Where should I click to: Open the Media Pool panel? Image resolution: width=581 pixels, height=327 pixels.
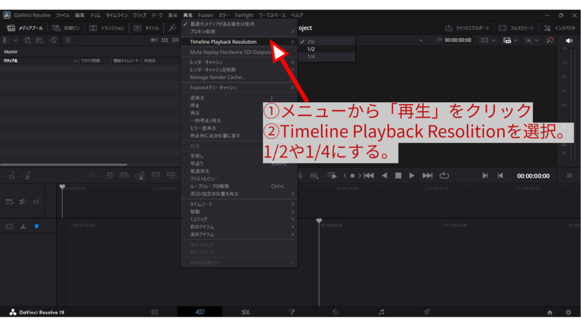coord(25,28)
